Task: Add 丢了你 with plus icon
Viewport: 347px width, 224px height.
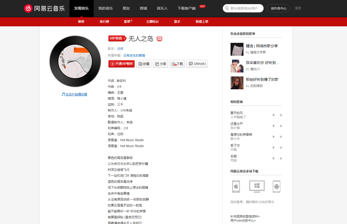Action: [x=281, y=148]
